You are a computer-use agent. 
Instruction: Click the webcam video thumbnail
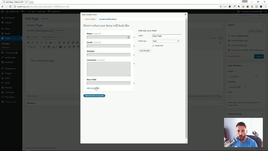[243, 133]
